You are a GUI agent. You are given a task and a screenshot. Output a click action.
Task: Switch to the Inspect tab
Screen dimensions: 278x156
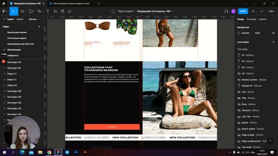pos(262,19)
